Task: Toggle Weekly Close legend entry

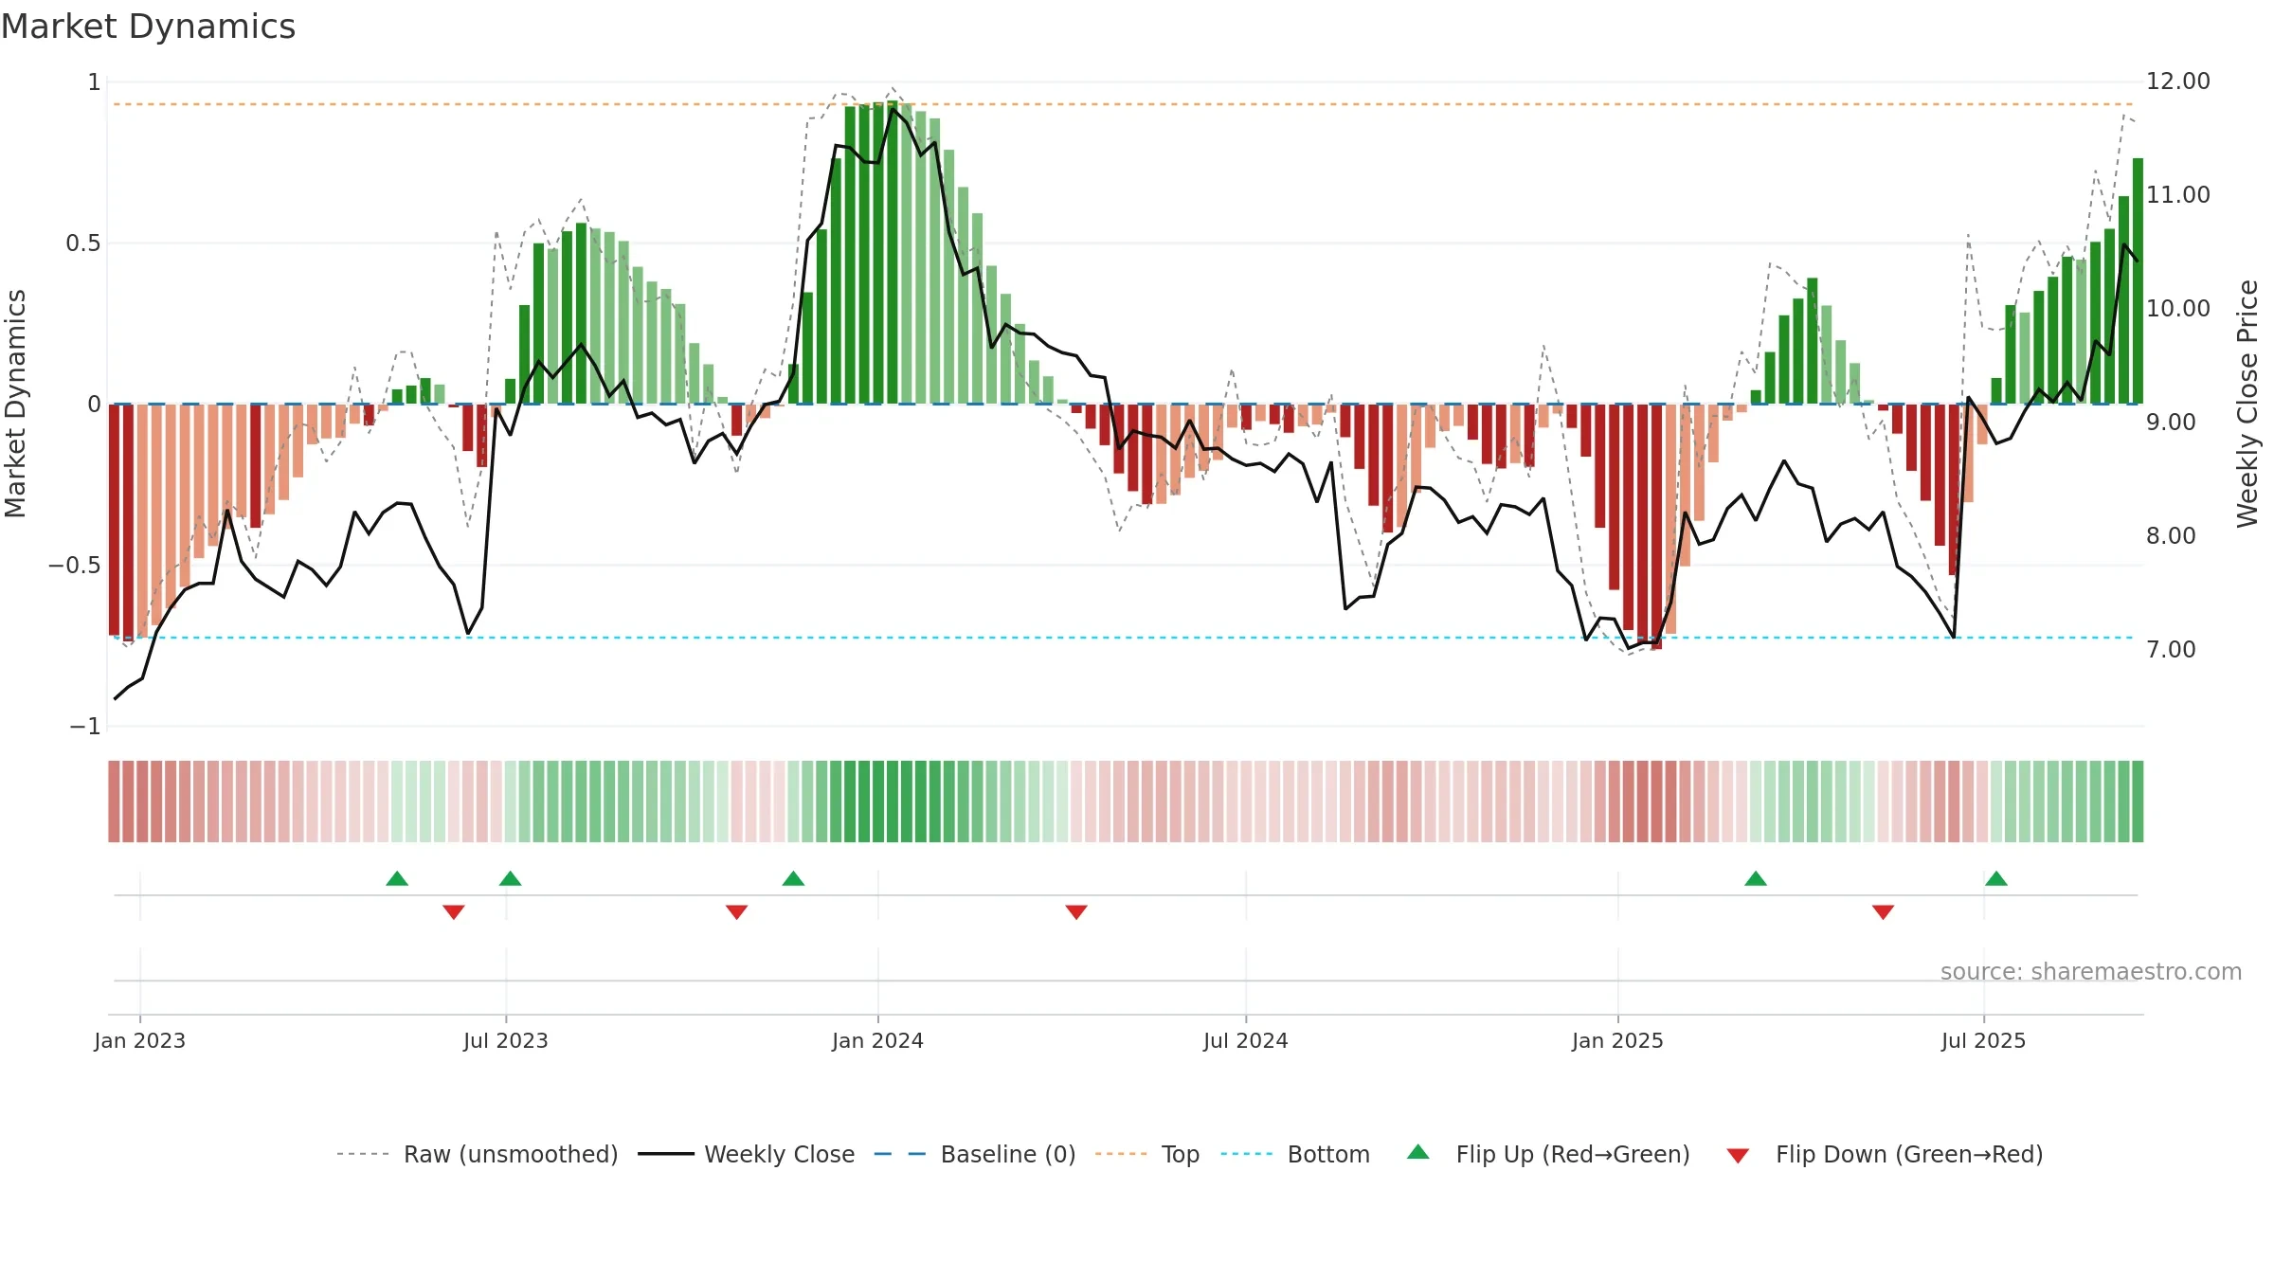Action: pyautogui.click(x=747, y=1154)
